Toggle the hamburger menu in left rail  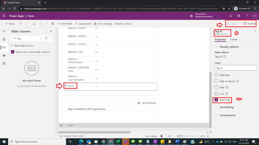coord(4,31)
